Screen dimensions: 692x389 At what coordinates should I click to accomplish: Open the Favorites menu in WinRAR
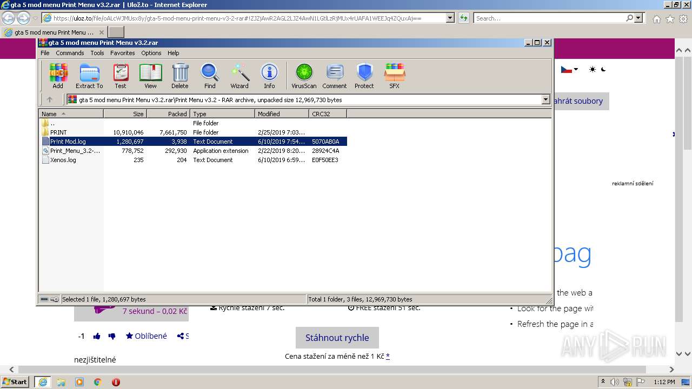tap(123, 53)
